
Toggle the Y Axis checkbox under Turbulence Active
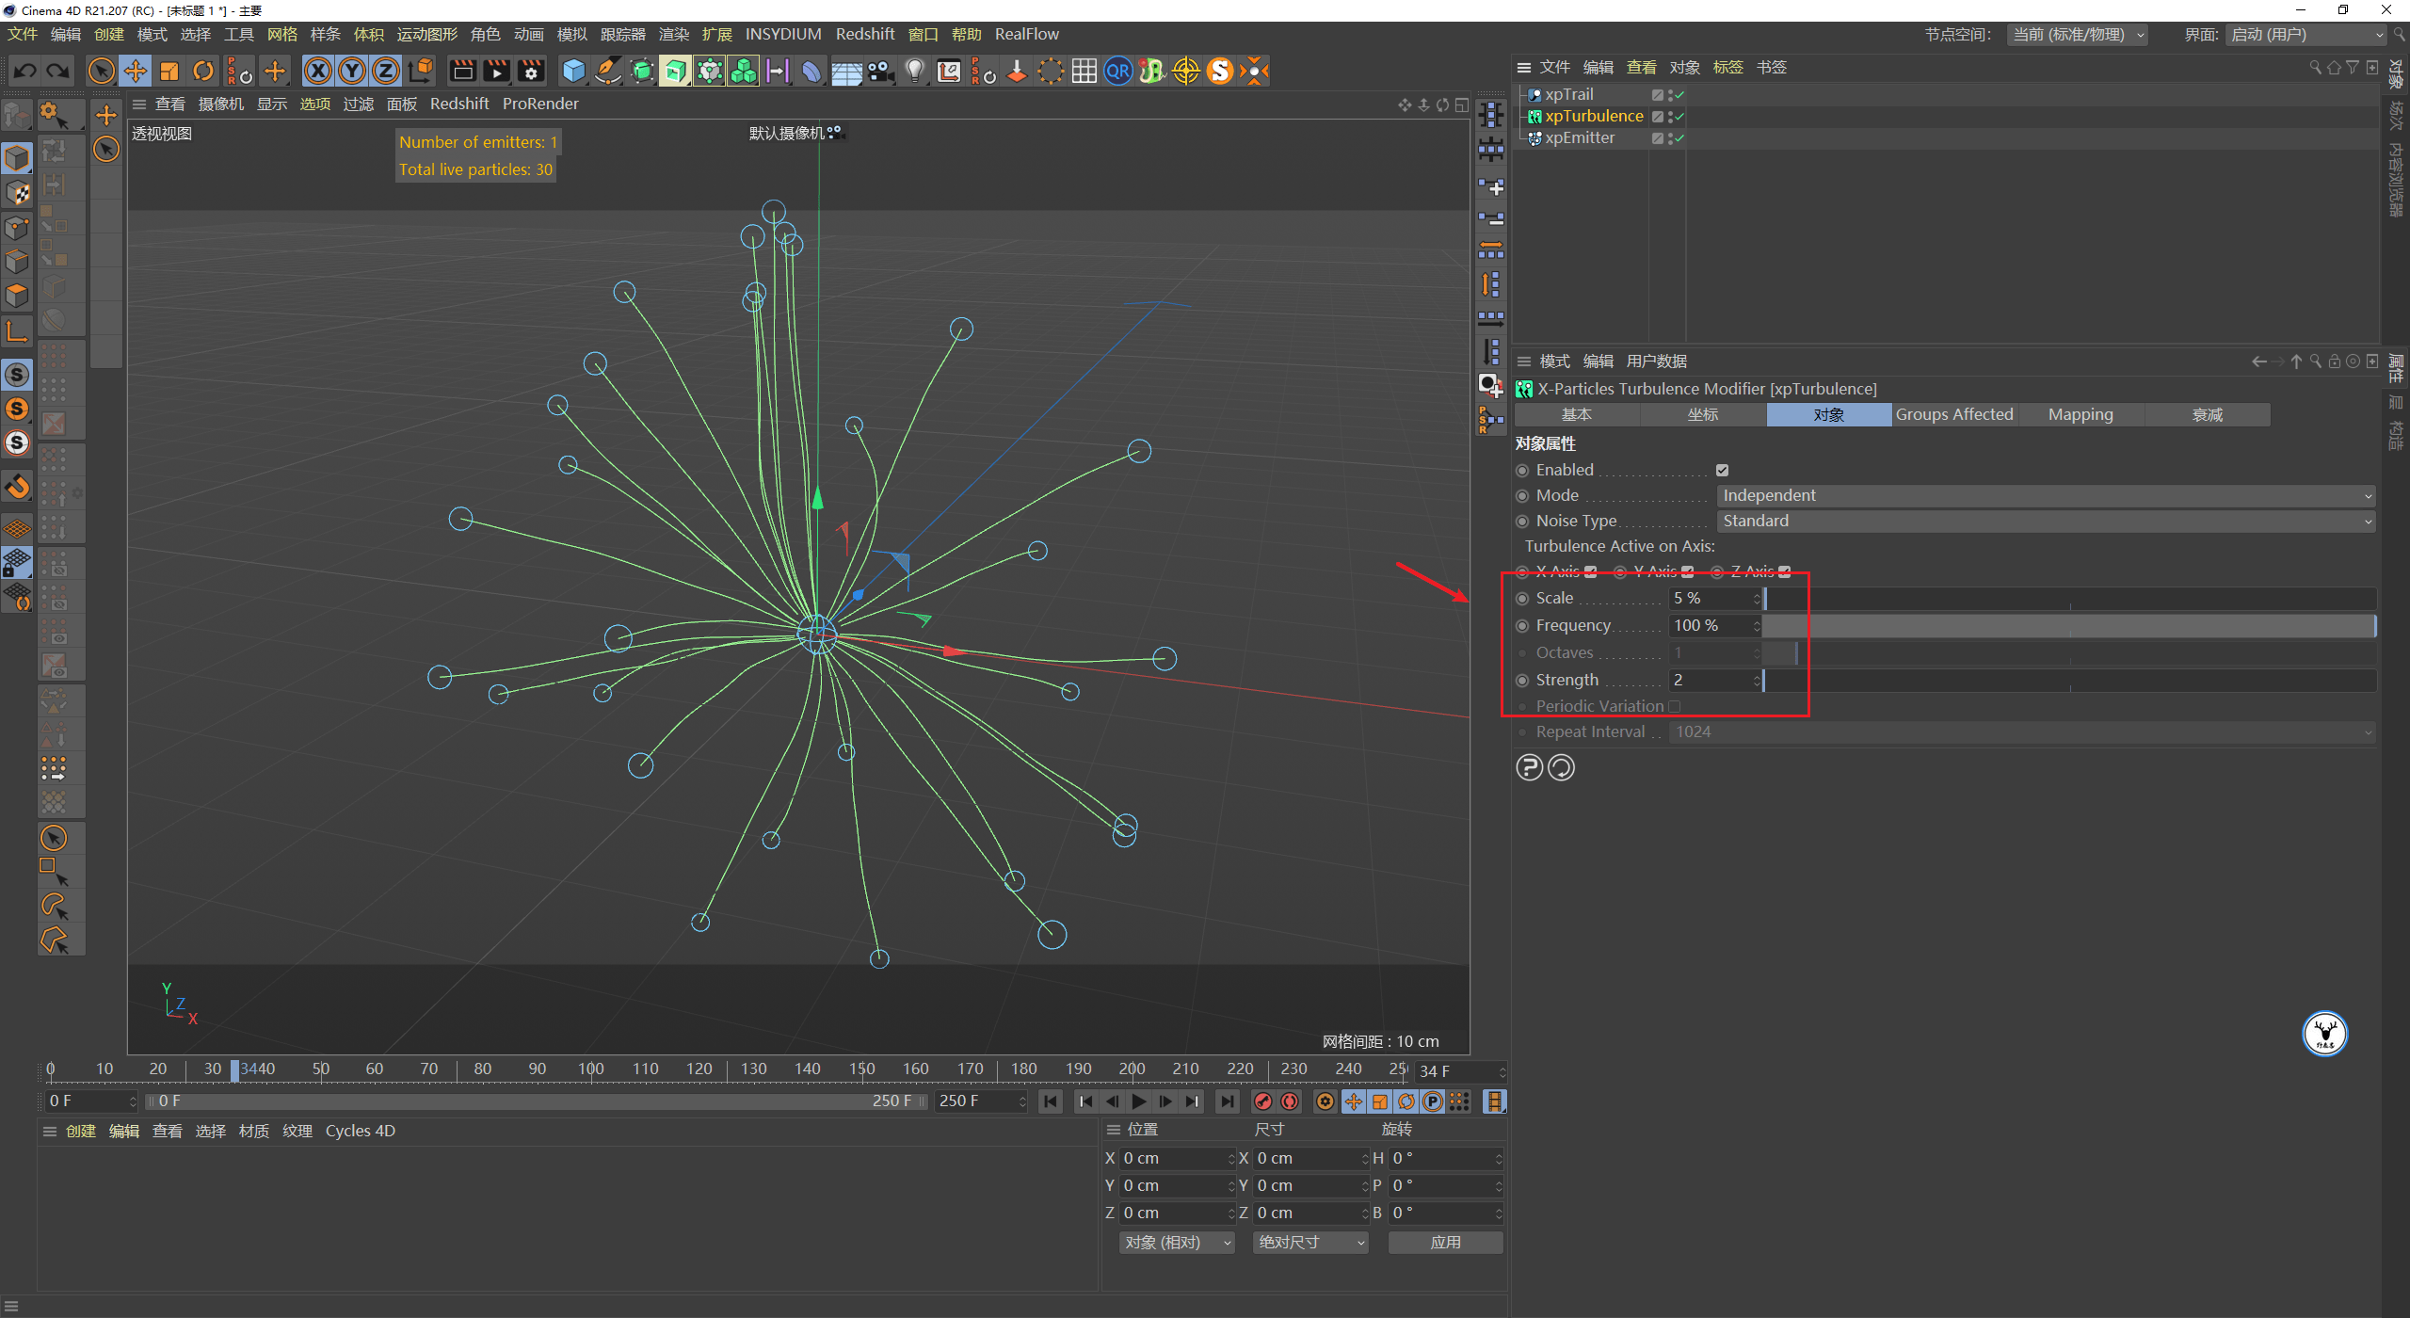point(1687,573)
